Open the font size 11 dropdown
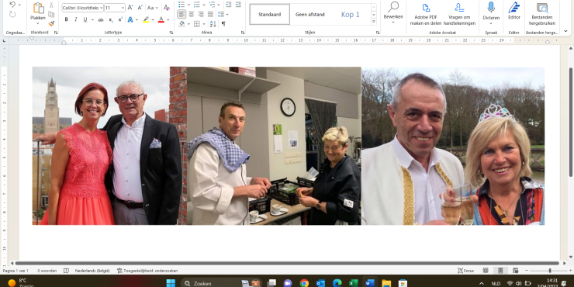 click(x=123, y=8)
